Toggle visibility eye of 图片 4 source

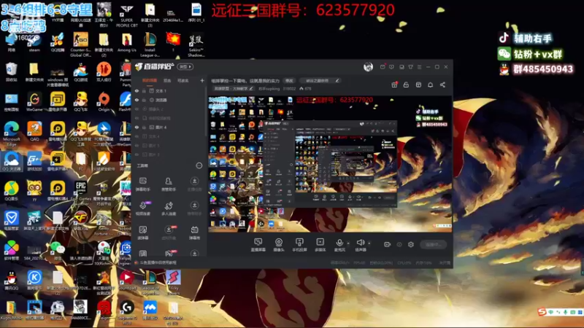137,127
